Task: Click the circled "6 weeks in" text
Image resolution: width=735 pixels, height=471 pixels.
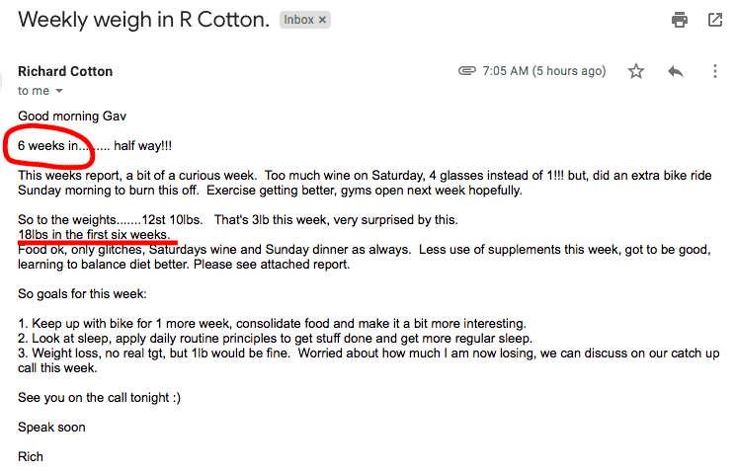Action: (x=53, y=146)
